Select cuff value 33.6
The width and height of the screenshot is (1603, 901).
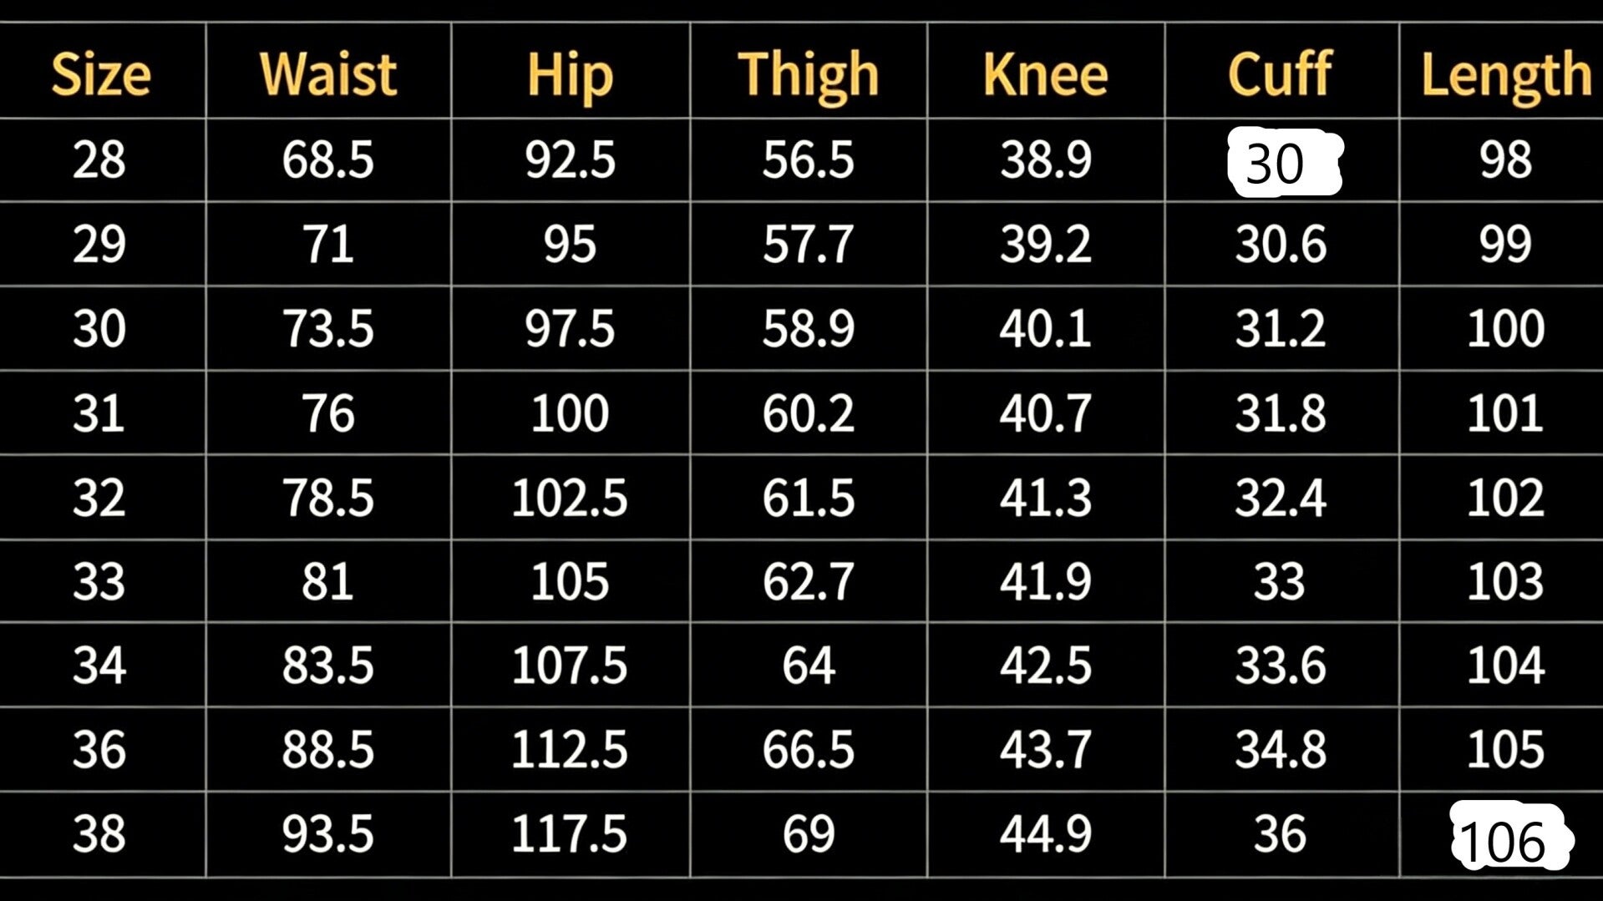pos(1280,666)
